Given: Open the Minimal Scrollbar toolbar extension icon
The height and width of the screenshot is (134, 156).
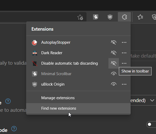Looking at the screenshot, I should pyautogui.click(x=96, y=17).
